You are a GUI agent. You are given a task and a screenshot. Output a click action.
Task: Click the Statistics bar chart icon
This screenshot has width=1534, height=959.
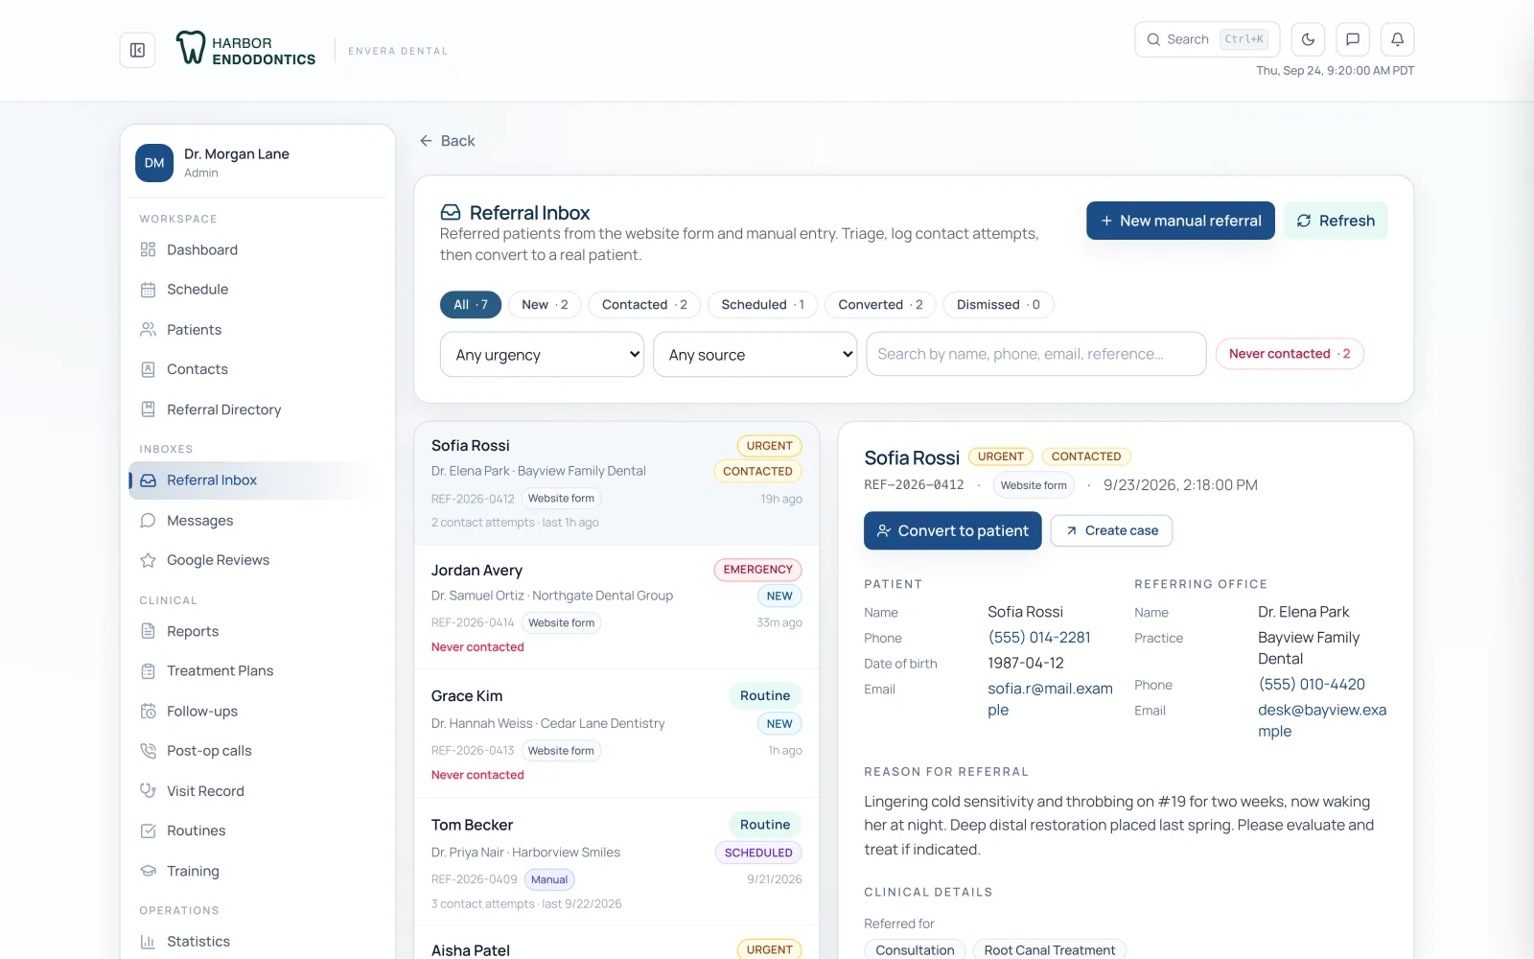click(x=148, y=942)
